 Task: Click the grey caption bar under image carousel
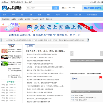click(x=87, y=61)
